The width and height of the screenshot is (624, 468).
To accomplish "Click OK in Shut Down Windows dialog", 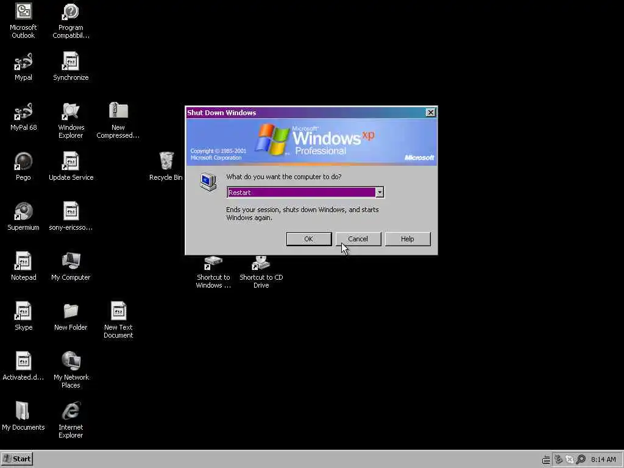I will click(x=309, y=239).
